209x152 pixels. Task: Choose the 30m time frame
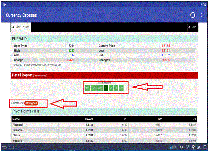[100, 88]
